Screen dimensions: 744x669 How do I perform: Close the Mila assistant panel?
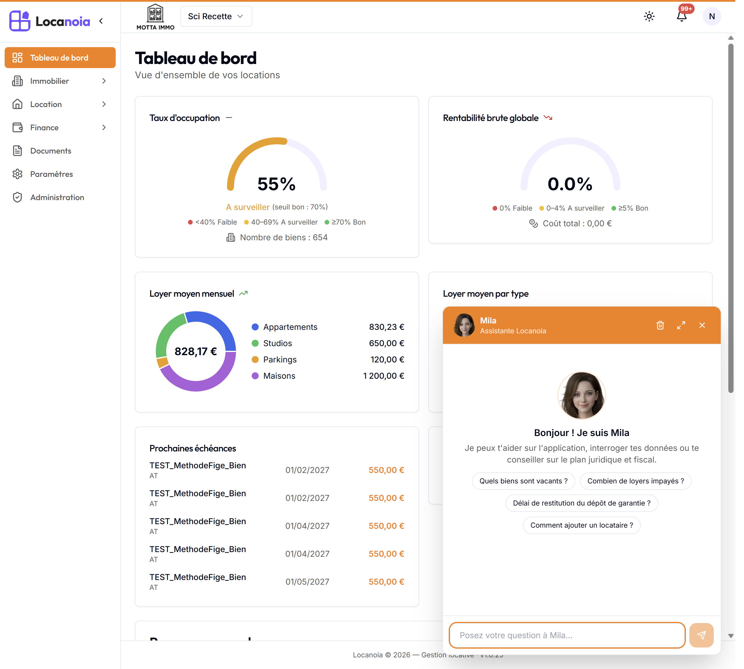tap(702, 325)
